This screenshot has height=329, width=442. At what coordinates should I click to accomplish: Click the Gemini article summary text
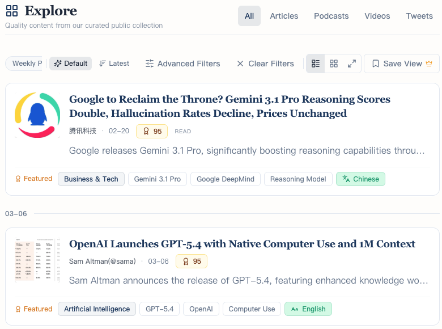click(x=247, y=150)
